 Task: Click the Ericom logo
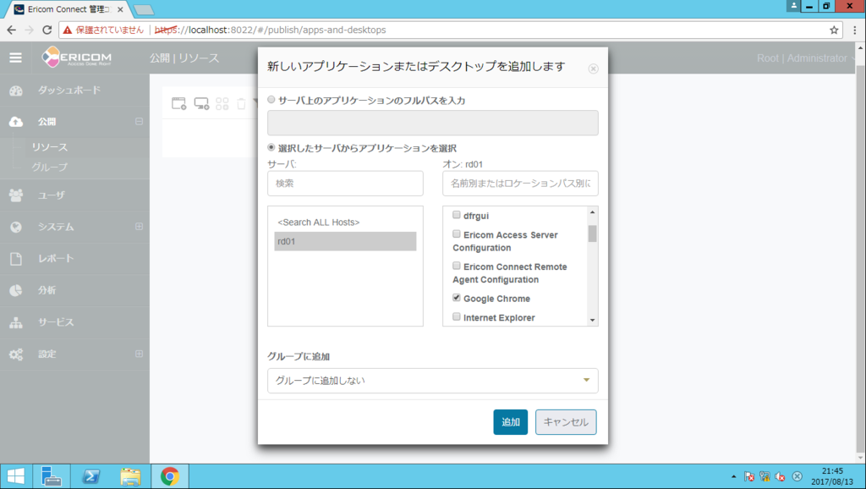point(77,57)
